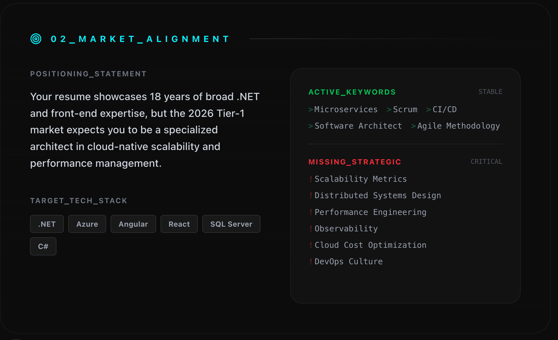558x340 pixels.
Task: Click the positioning statement paragraph text
Action: coord(145,130)
